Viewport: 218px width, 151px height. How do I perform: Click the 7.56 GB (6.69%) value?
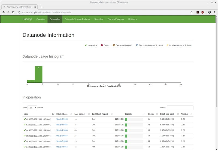click(x=167, y=119)
